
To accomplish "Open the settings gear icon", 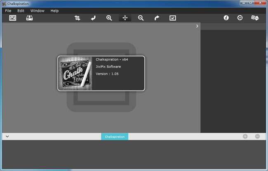I will click(x=240, y=18).
